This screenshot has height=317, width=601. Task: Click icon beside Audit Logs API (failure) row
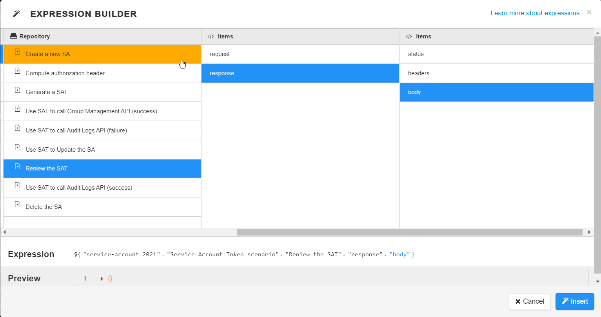click(17, 128)
